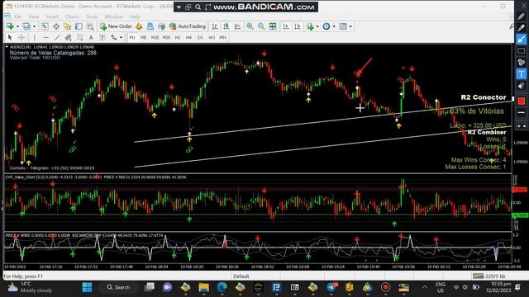Open the Strategy Tester
Viewport: 529px width, 297px height.
point(90,26)
